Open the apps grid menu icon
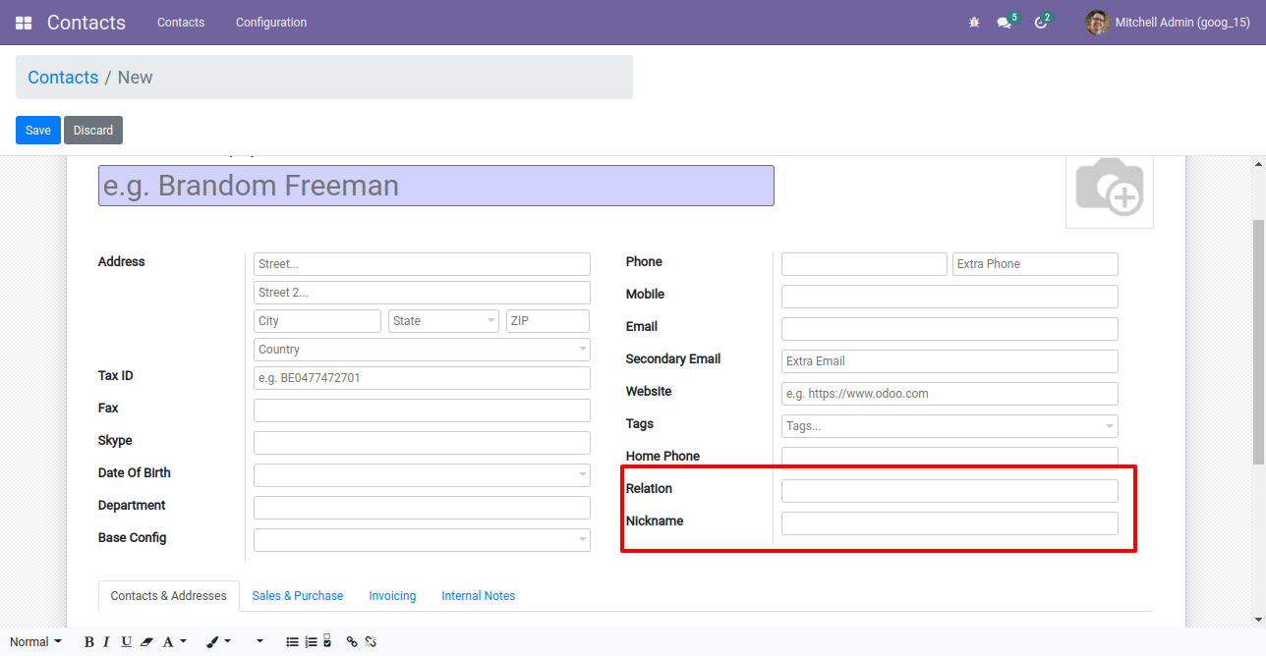1266x656 pixels. 24,23
